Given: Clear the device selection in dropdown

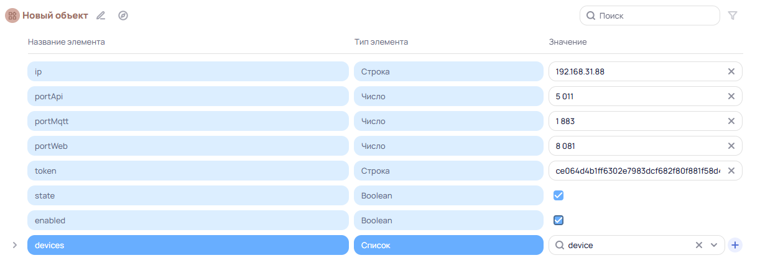Looking at the screenshot, I should click(x=699, y=245).
